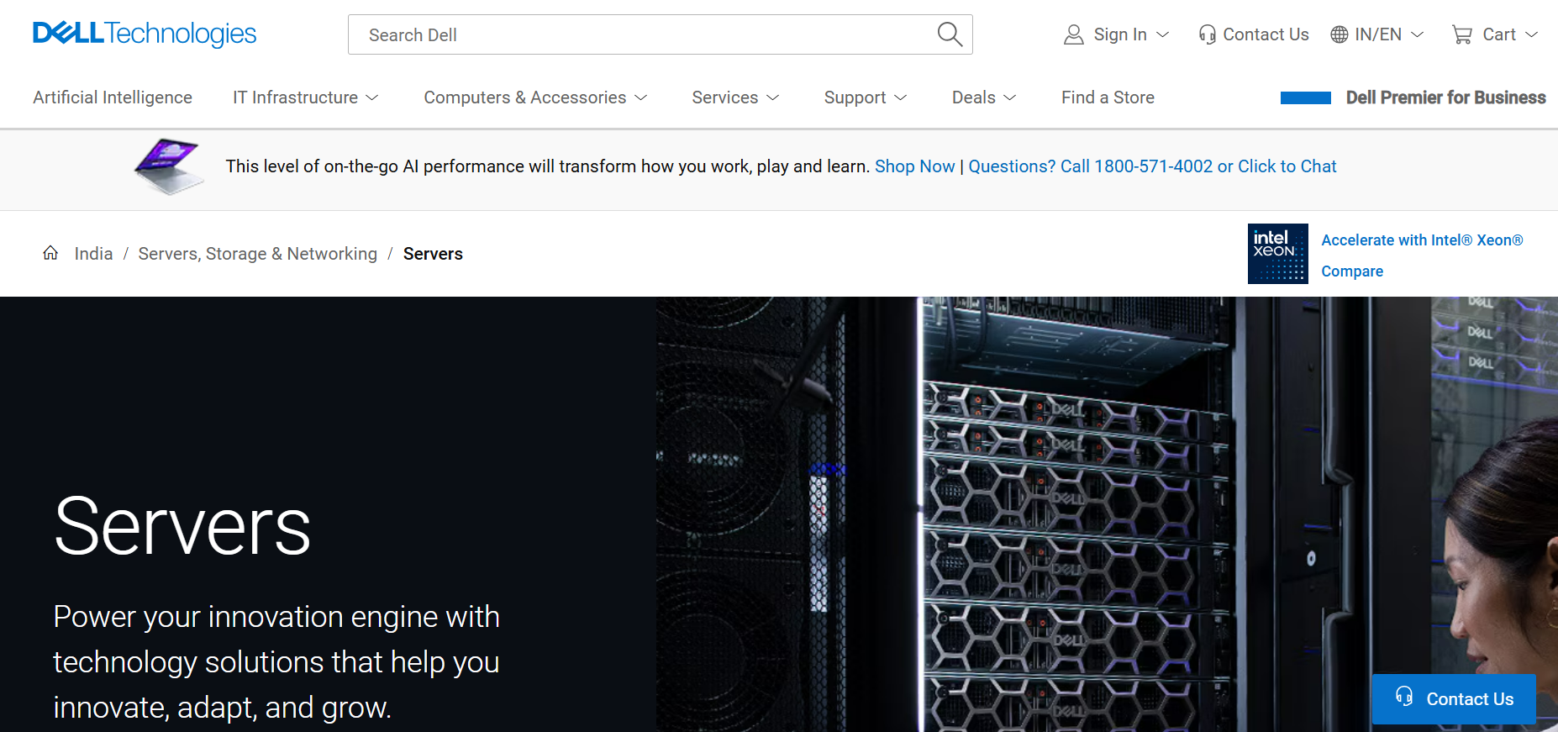Open the Deals dropdown

(x=983, y=97)
